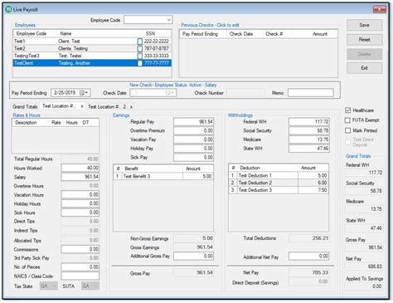The height and width of the screenshot is (303, 393).
Task: Open the Pay Period Ending calendar picker
Action: [84, 93]
